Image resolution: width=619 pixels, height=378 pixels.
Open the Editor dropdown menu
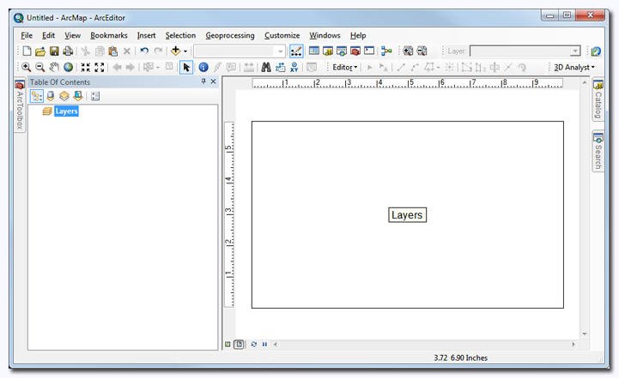tap(345, 67)
